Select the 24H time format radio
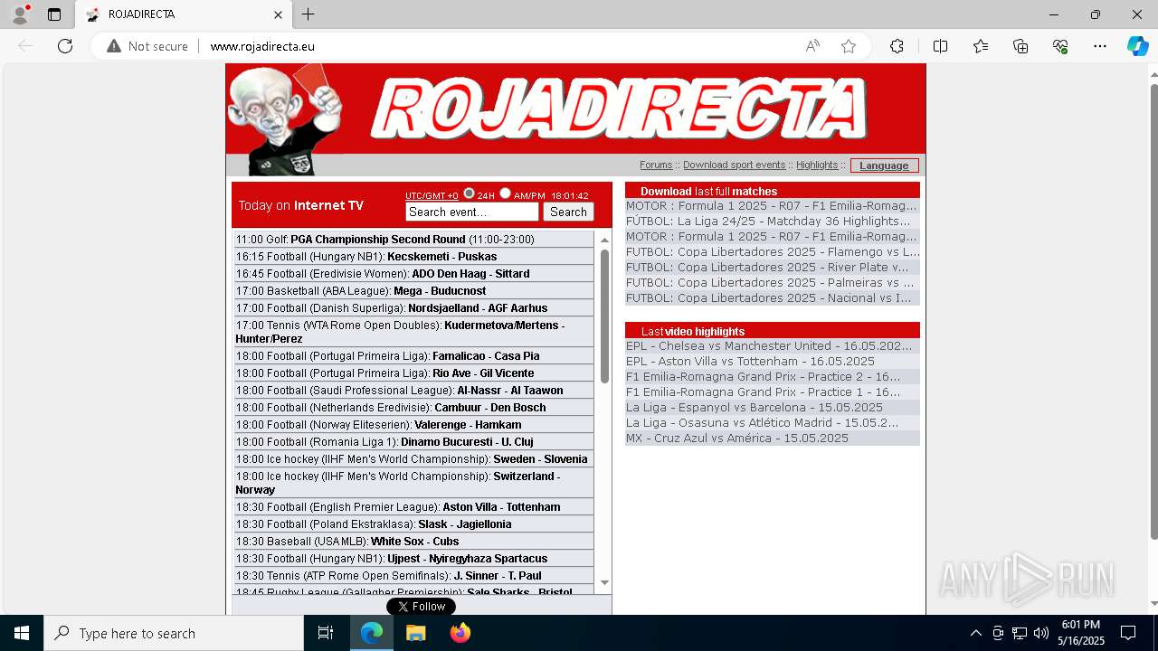This screenshot has width=1158, height=651. (469, 193)
